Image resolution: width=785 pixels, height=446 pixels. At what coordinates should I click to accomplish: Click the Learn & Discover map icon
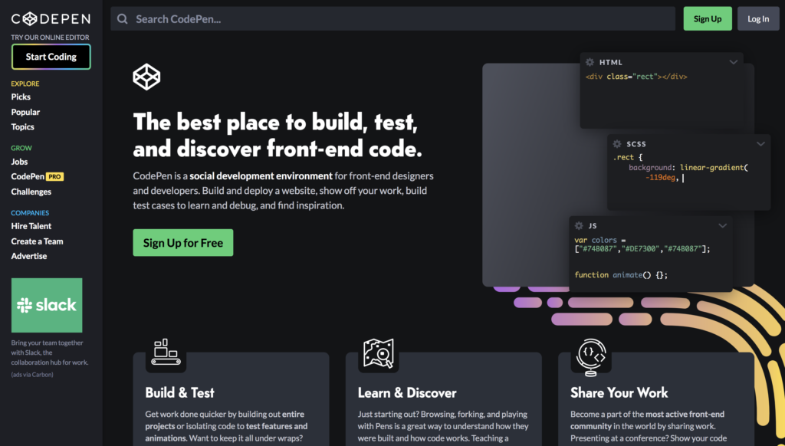[x=378, y=353]
